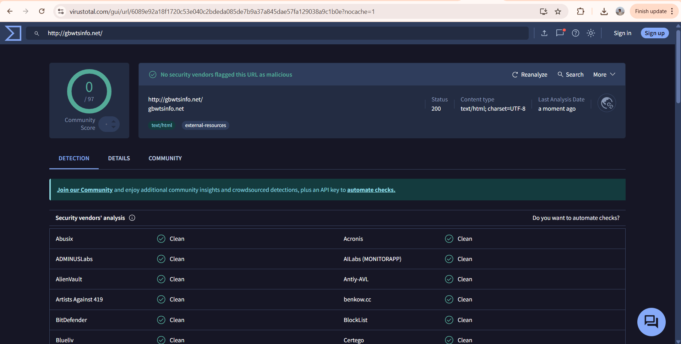
Task: Click the gbwtsinfo.net domain text
Action: tap(166, 109)
